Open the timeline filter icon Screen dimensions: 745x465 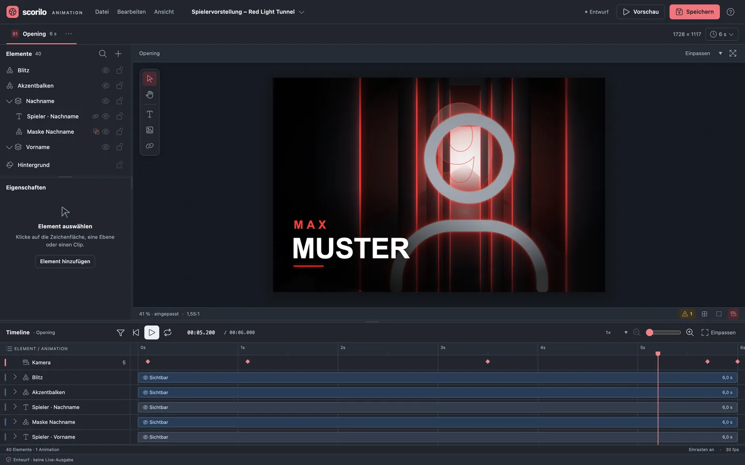click(121, 333)
